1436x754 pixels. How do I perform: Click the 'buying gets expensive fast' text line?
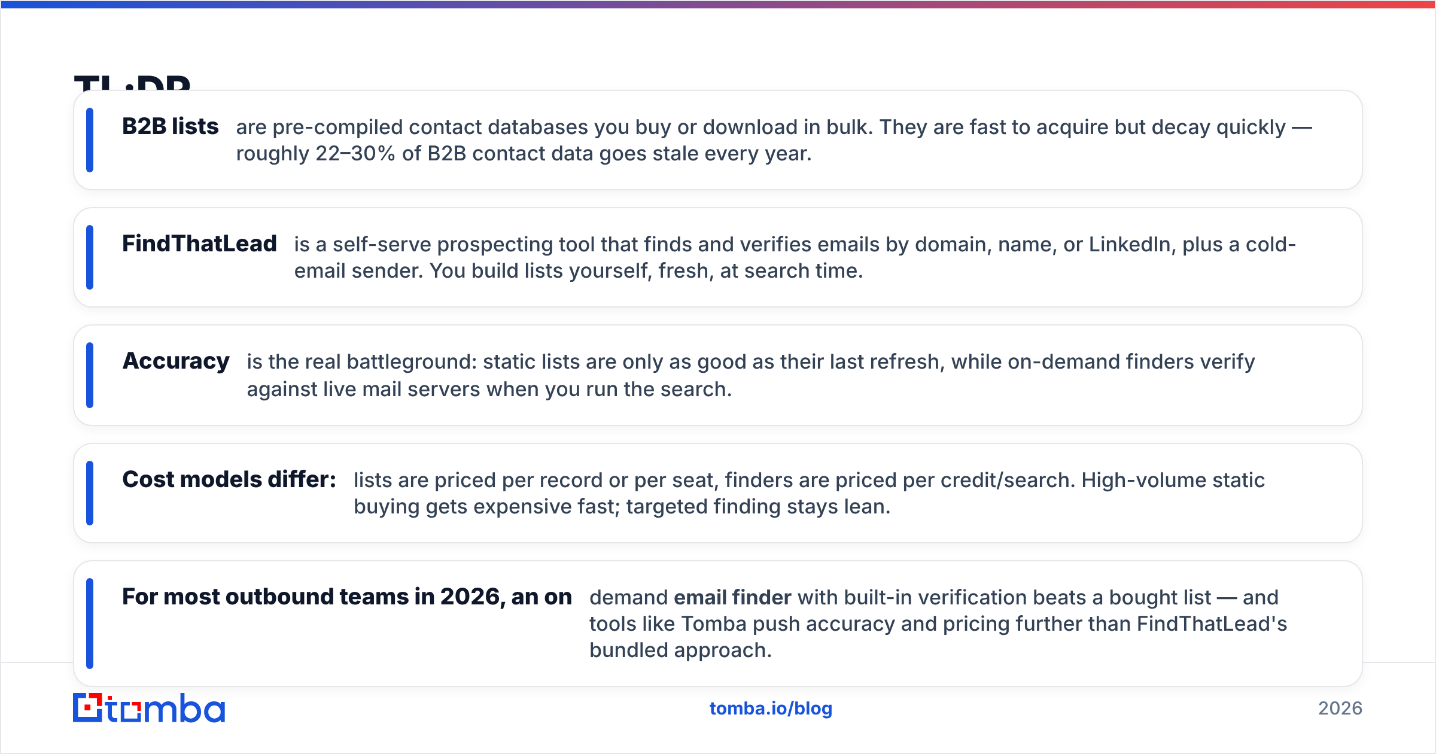pos(622,507)
